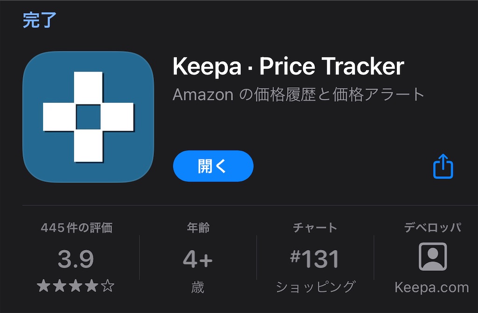Screen dimensions: 478x313
Task: Select the ショッピング category label
Action: tap(315, 287)
